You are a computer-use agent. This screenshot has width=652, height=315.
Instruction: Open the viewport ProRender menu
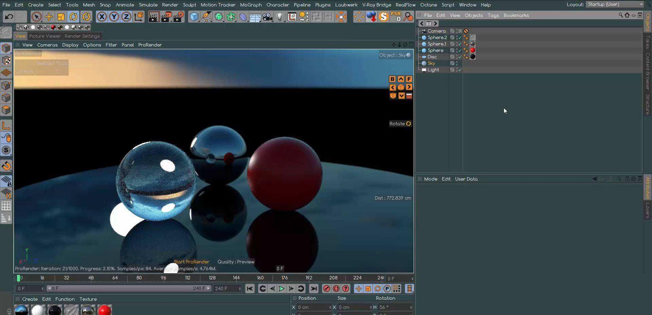pyautogui.click(x=150, y=45)
